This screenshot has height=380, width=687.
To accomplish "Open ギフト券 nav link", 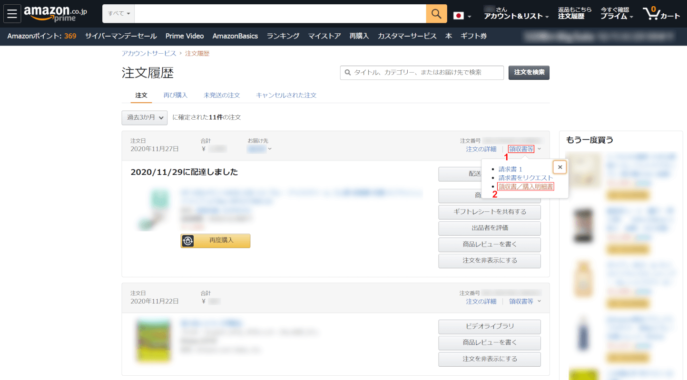I will coord(474,36).
